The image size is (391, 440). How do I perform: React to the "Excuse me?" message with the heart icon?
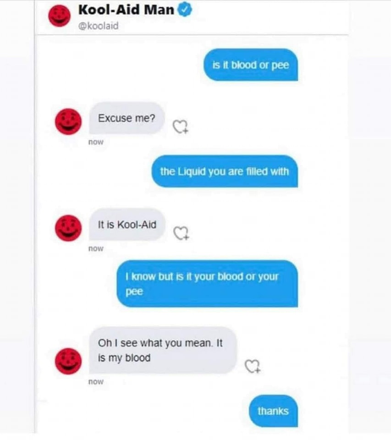click(x=180, y=127)
